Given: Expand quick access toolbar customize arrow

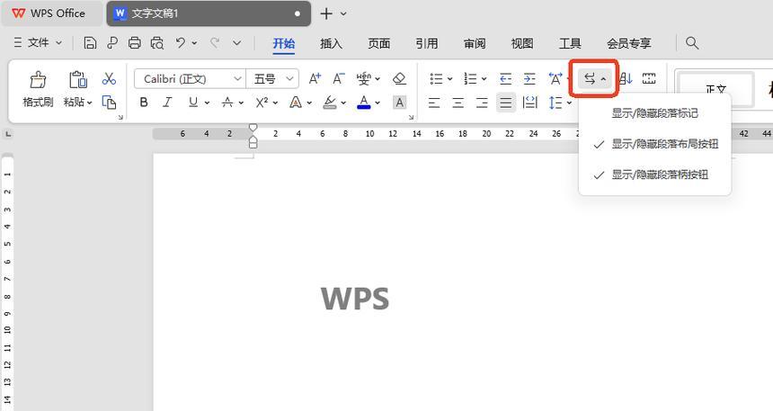Looking at the screenshot, I should (x=237, y=43).
